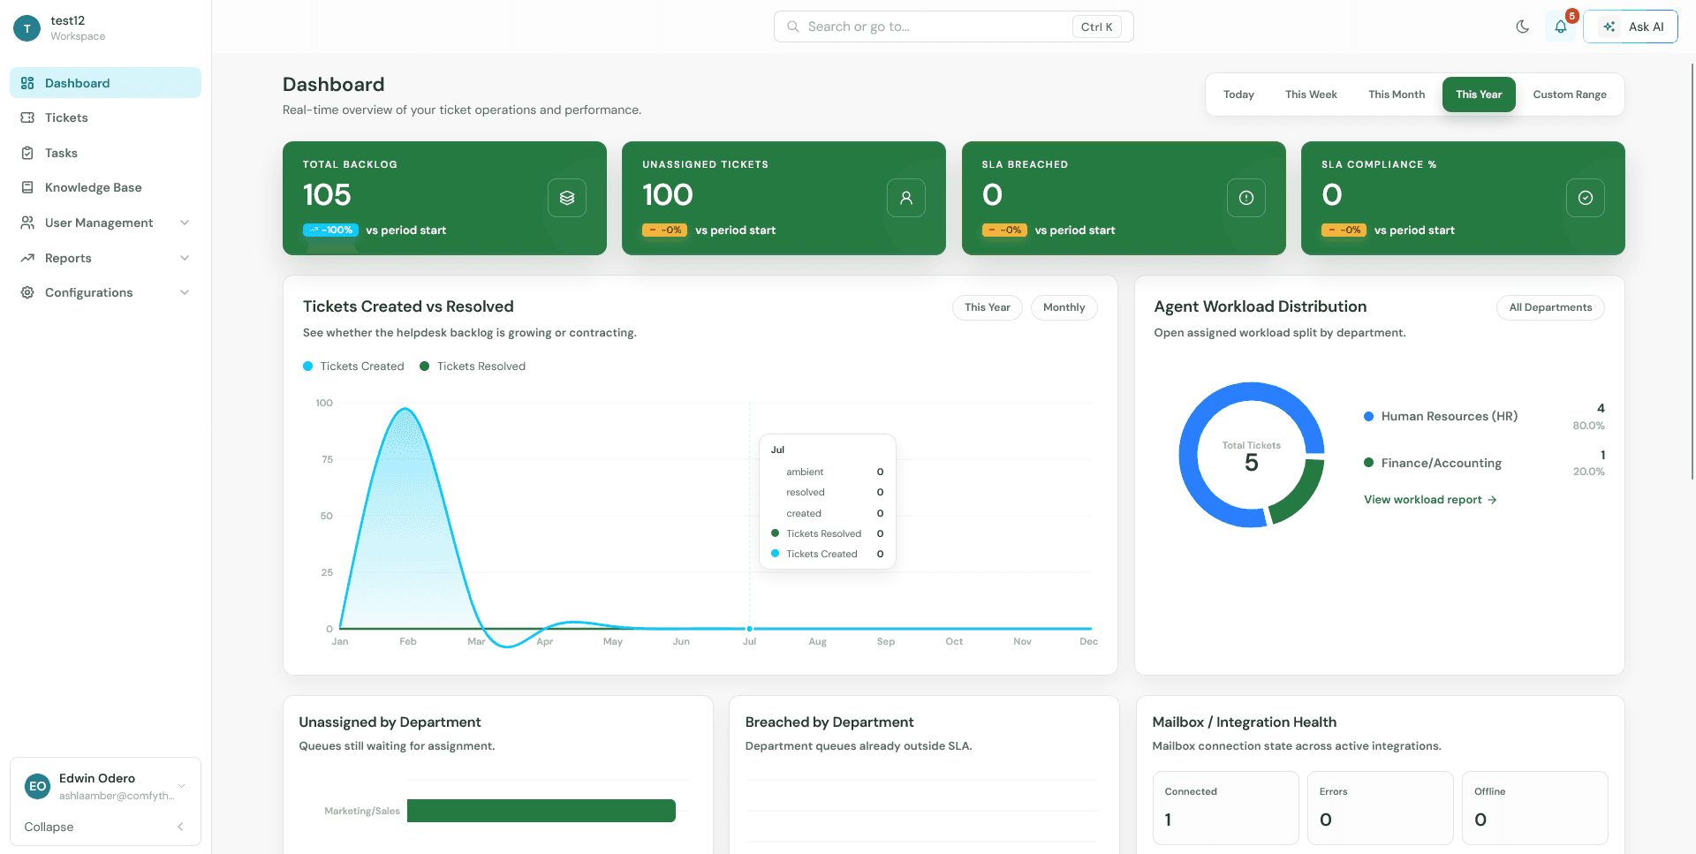
Task: Click the Dashboard grid icon in sidebar
Action: click(x=27, y=83)
